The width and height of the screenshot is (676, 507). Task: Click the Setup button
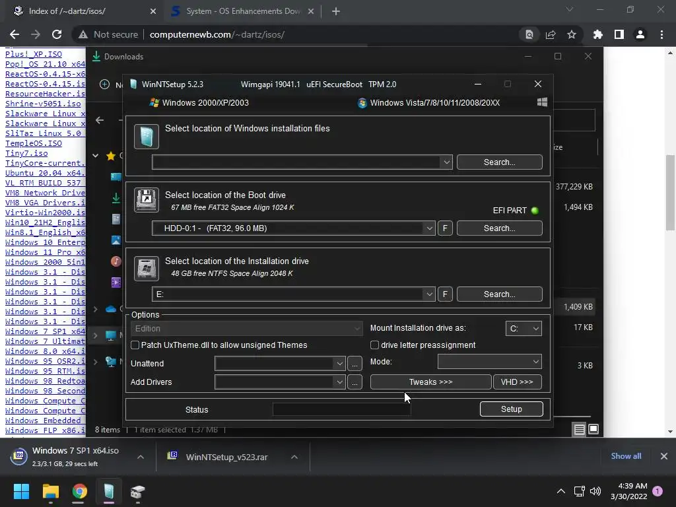[x=512, y=409]
